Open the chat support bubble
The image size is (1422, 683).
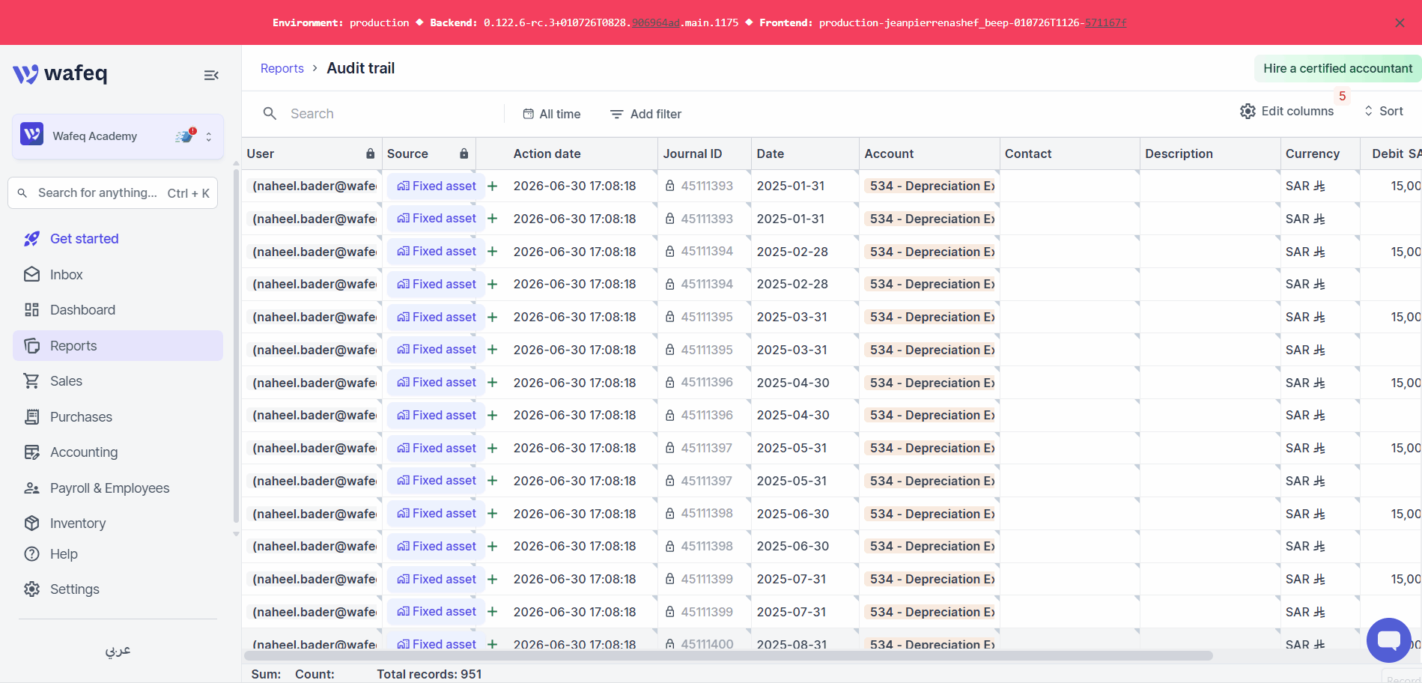coord(1389,640)
